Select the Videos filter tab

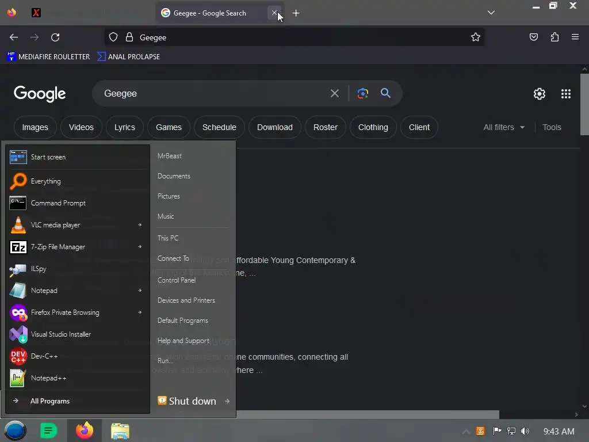coord(81,127)
